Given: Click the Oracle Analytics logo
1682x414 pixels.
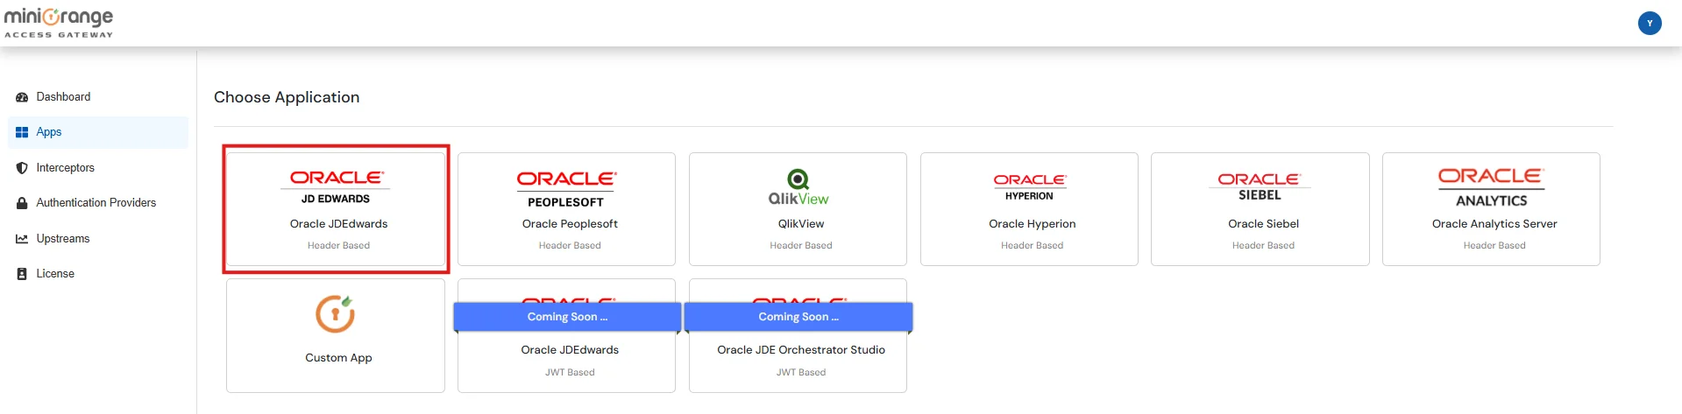Looking at the screenshot, I should click(x=1491, y=187).
